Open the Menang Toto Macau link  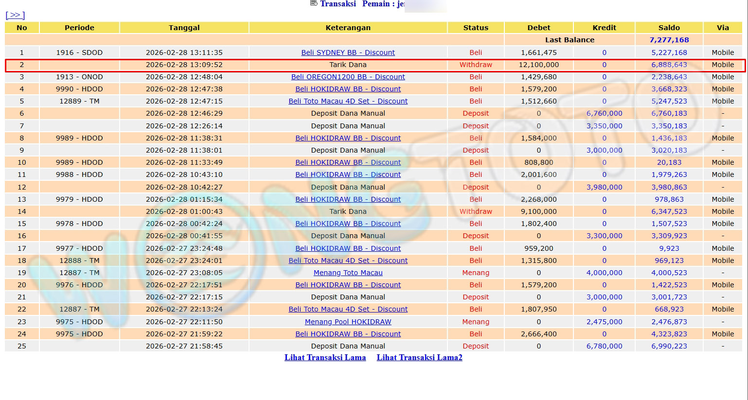click(348, 273)
